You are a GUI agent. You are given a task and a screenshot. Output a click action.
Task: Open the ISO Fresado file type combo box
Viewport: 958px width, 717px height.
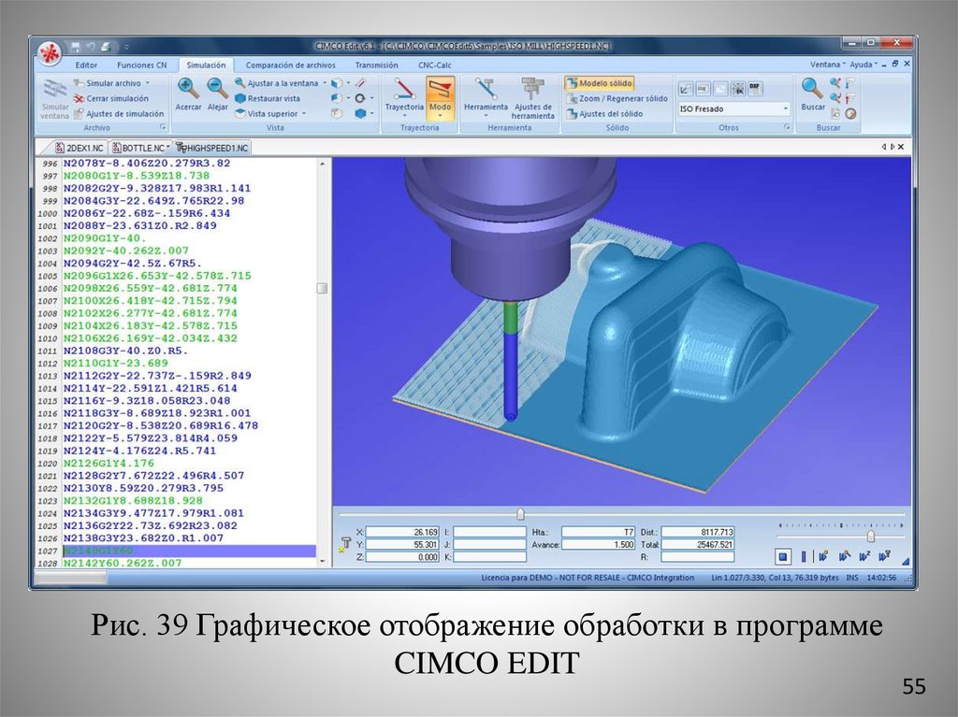point(733,108)
